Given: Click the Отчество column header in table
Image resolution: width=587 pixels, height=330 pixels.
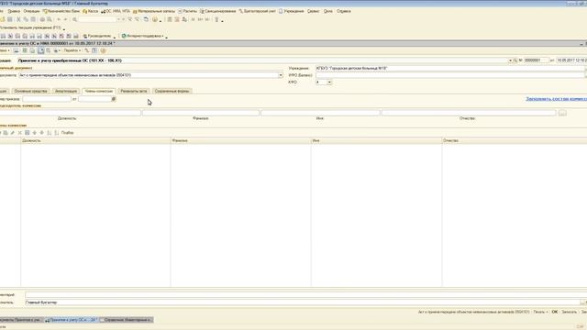Looking at the screenshot, I should (x=515, y=140).
